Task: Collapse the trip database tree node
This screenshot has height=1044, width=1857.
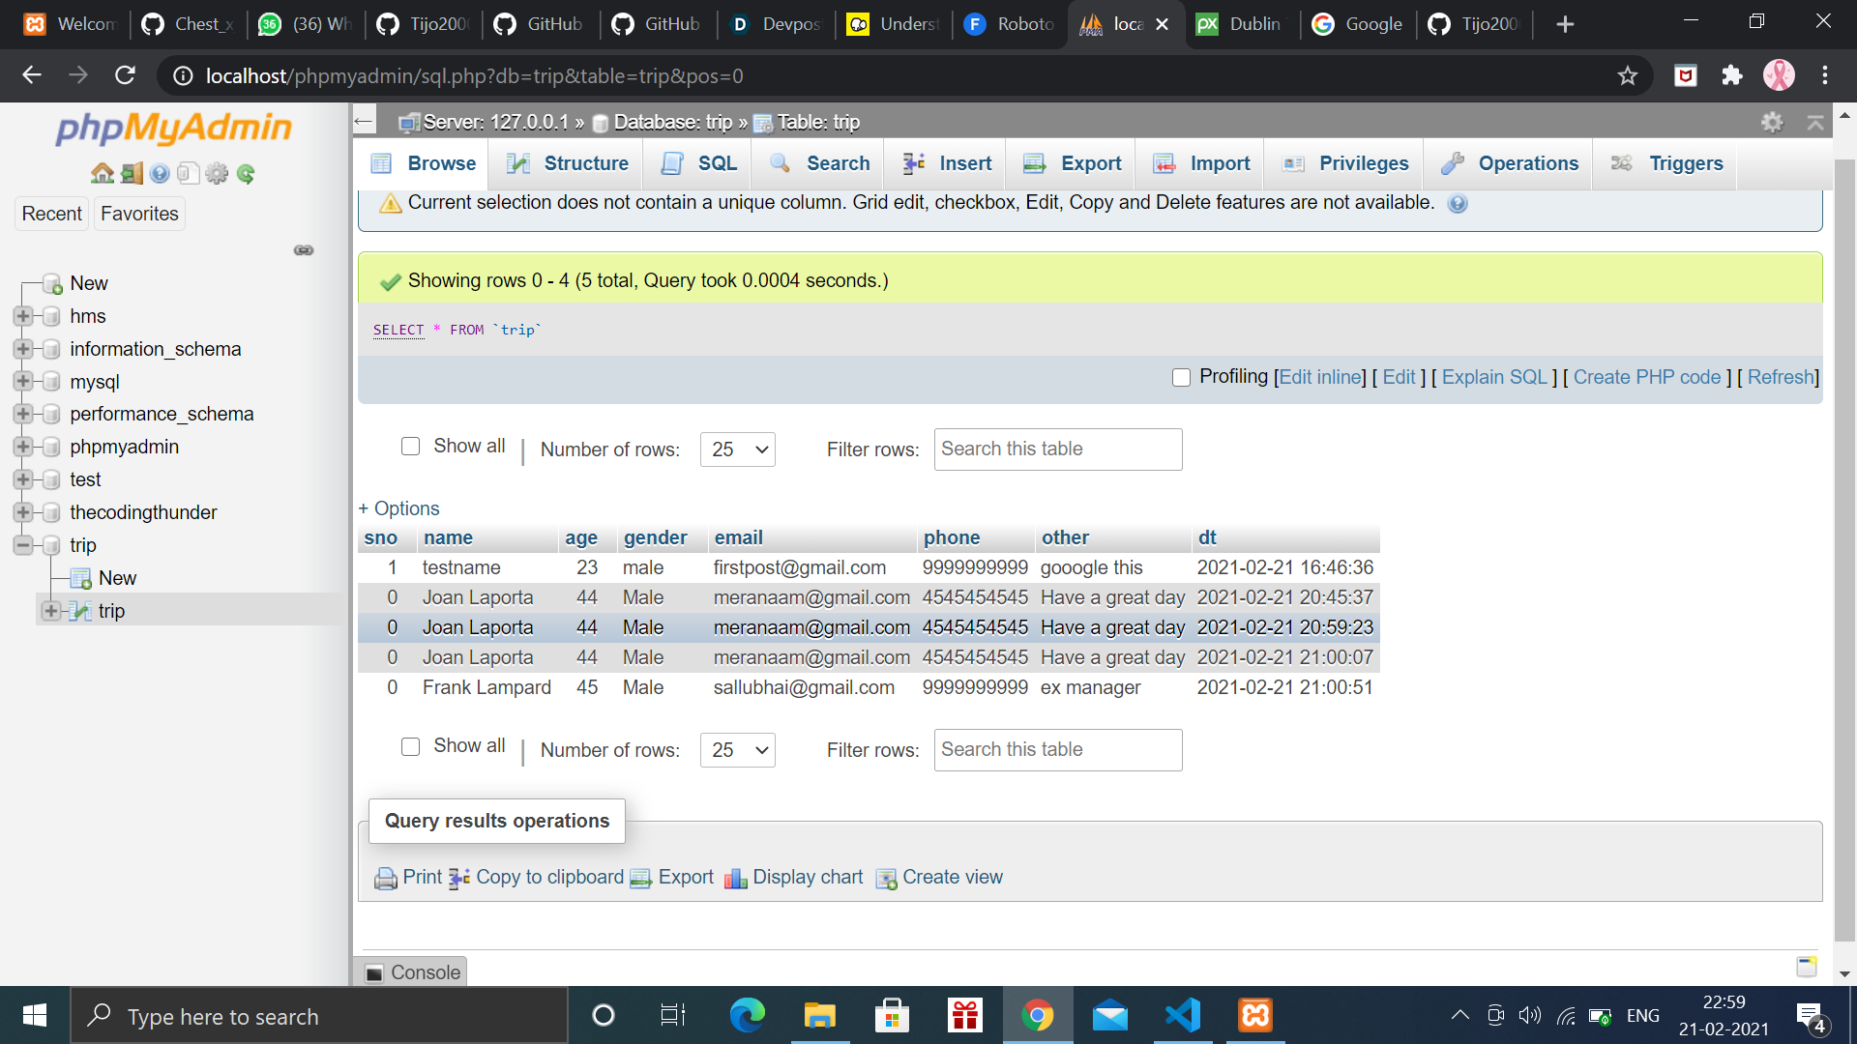Action: click(x=23, y=545)
